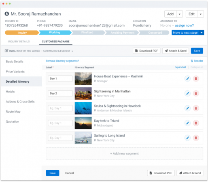Click the Day 2 label field
This screenshot has height=182, width=208.
tap(60, 93)
